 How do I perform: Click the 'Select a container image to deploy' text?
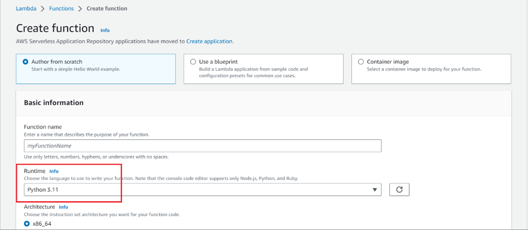[424, 69]
